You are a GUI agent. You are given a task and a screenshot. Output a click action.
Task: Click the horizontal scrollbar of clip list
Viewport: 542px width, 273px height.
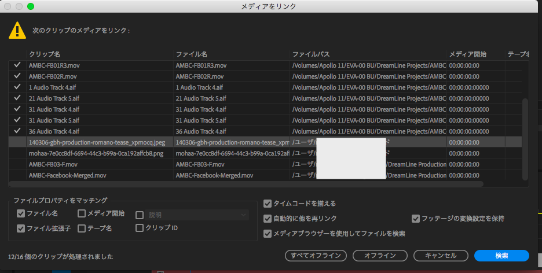pyautogui.click(x=246, y=184)
